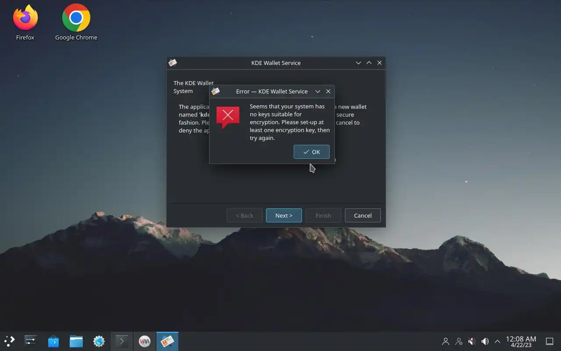Click the muted microphone tray icon
Image resolution: width=561 pixels, height=351 pixels.
tap(472, 341)
